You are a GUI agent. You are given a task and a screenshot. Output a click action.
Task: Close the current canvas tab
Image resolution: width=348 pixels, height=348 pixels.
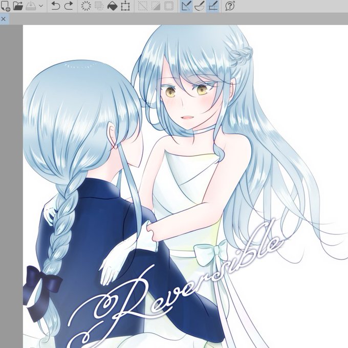click(4, 19)
